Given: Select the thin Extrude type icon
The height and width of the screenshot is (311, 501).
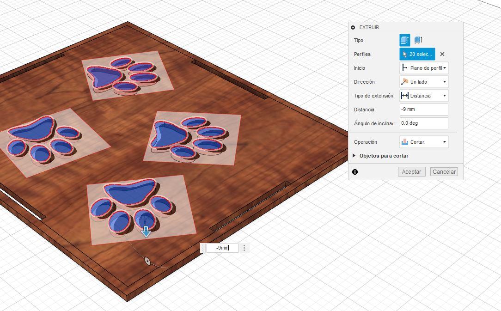Looking at the screenshot, I should (x=418, y=40).
